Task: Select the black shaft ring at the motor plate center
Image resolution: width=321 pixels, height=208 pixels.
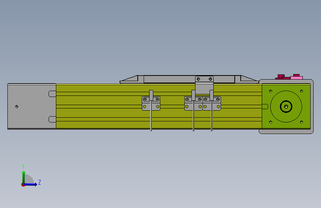Action: tap(286, 107)
